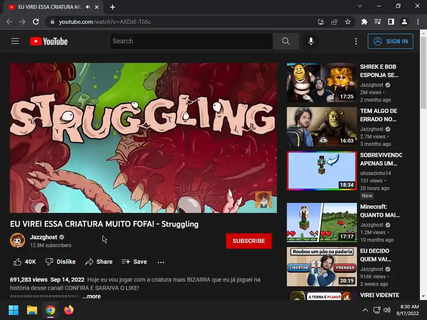The image size is (427, 320).
Task: Open the ulissezinho14 channel link
Action: (x=375, y=173)
